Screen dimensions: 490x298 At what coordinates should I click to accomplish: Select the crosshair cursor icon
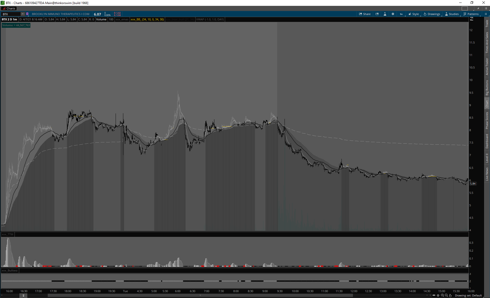point(438,295)
